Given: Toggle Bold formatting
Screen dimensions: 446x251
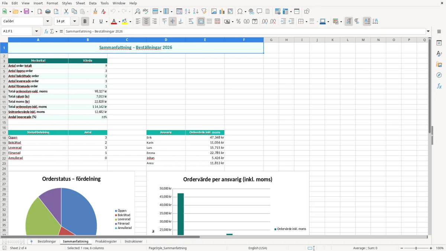Looking at the screenshot, I should (x=85, y=22).
